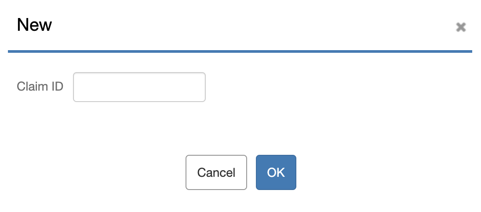This screenshot has width=481, height=212.
Task: Click the blue divider under the New heading
Action: 240,52
